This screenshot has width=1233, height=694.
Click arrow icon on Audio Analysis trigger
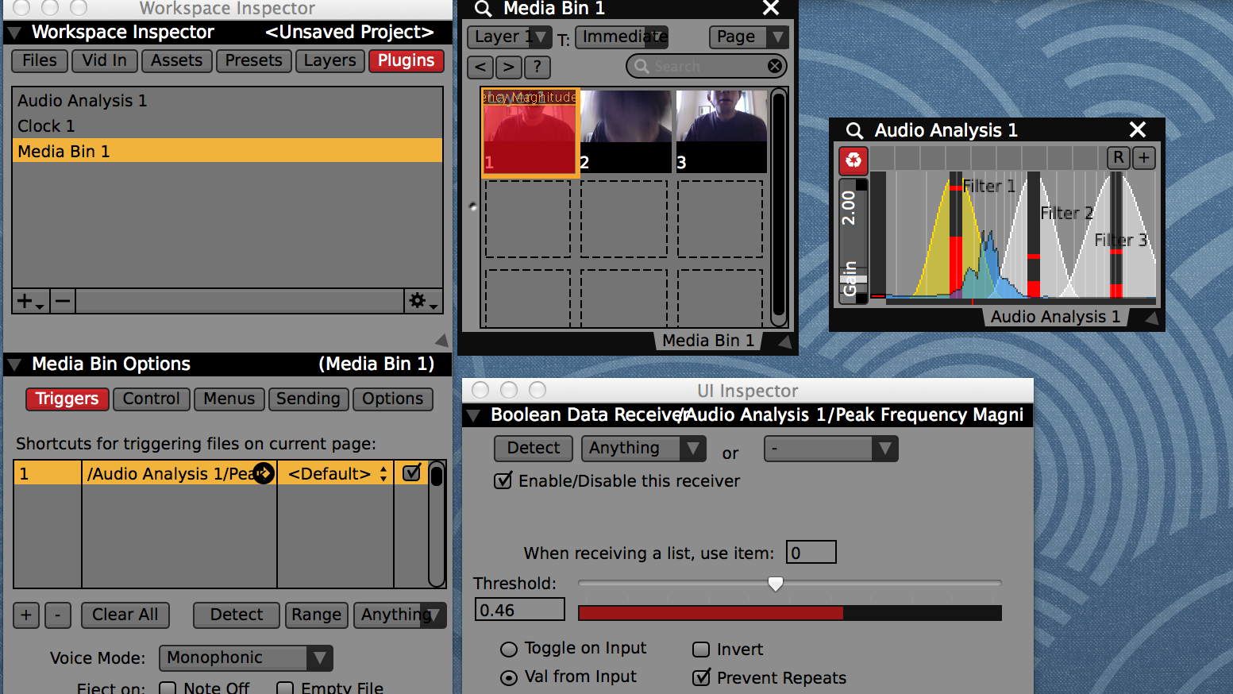click(x=264, y=473)
